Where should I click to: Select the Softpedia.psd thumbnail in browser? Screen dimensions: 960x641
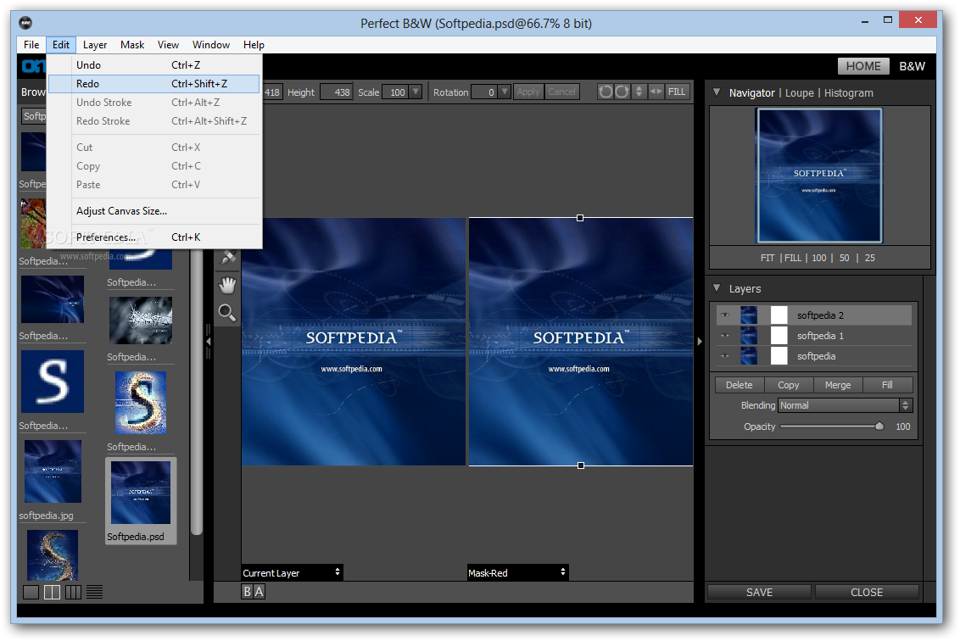pyautogui.click(x=141, y=500)
